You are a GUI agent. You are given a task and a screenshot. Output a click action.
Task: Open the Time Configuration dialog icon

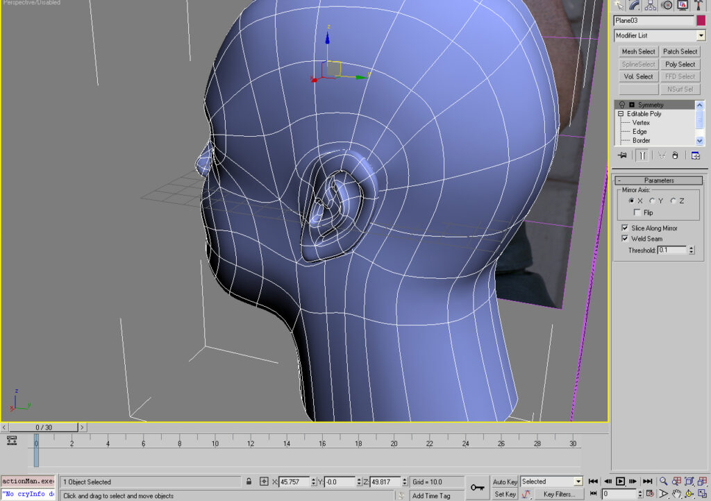[651, 494]
